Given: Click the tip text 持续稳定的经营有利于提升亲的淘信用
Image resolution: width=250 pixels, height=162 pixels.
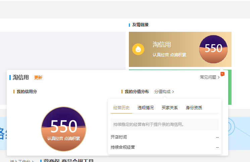Looking at the screenshot, I should (149, 125).
